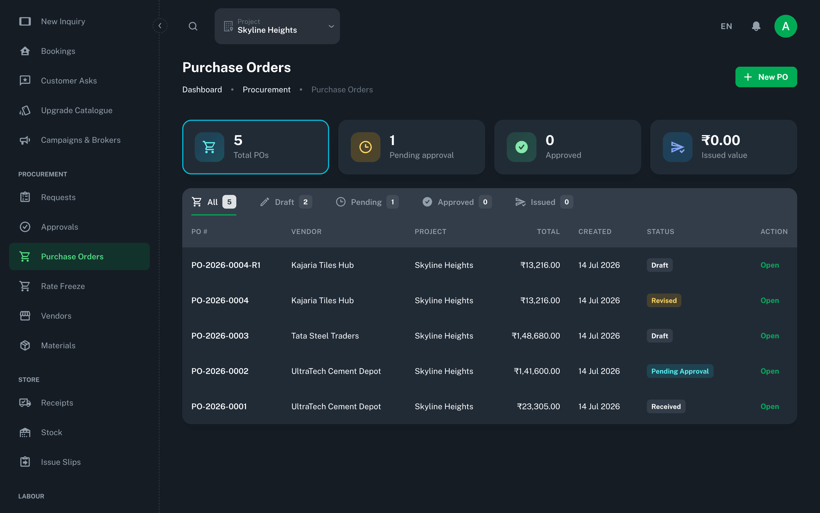Viewport: 820px width, 513px height.
Task: Open the Skyline Heights project dropdown
Action: pyautogui.click(x=277, y=26)
